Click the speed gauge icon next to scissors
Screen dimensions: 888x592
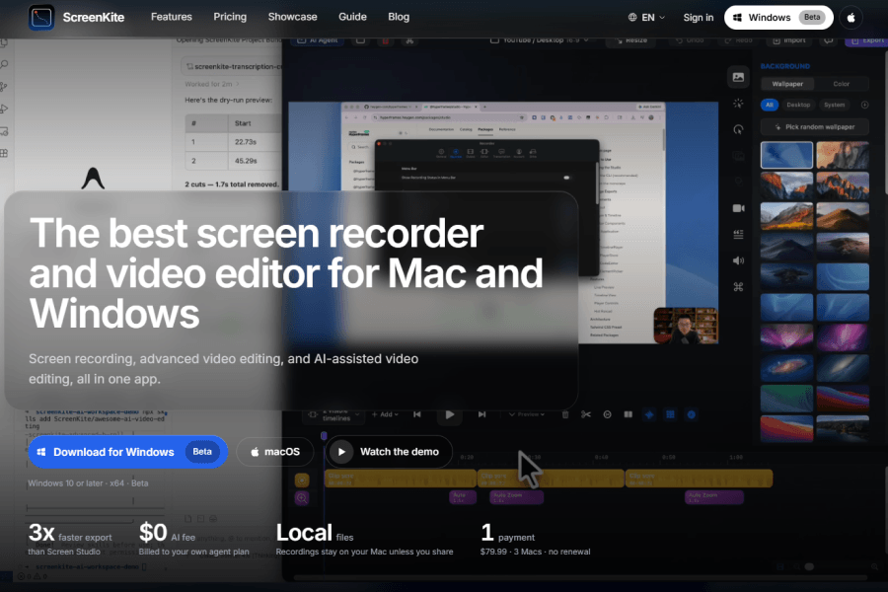click(x=607, y=414)
